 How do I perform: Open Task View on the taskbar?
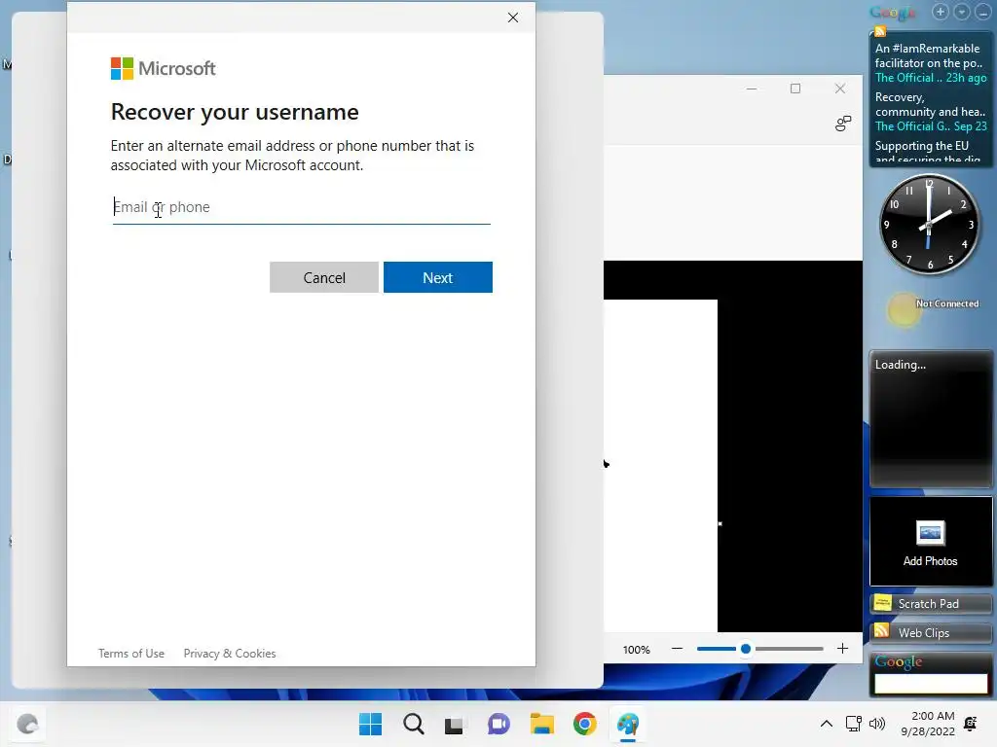(x=454, y=725)
